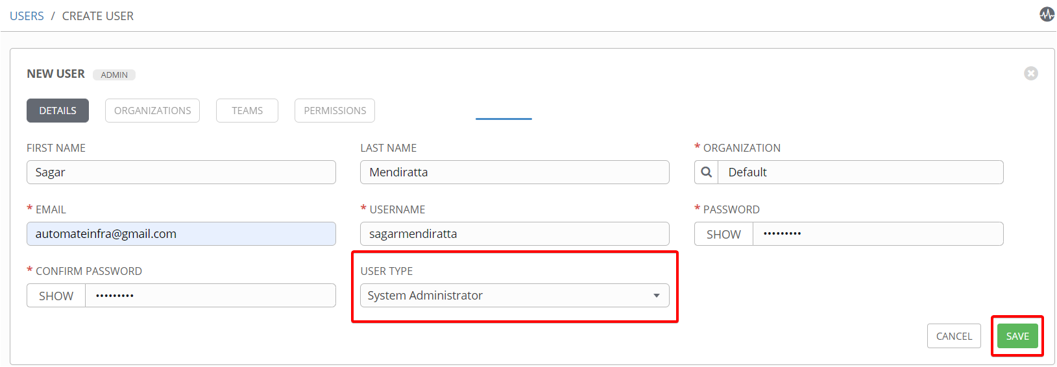
Task: Click the Last Name input field
Action: (x=515, y=172)
